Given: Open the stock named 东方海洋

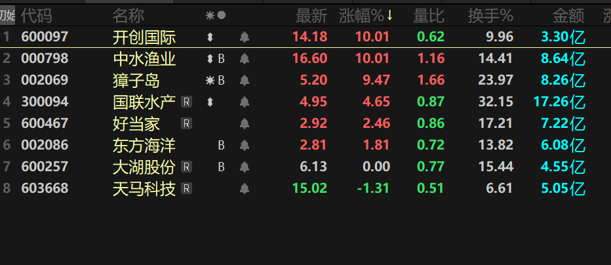Looking at the screenshot, I should point(144,146).
